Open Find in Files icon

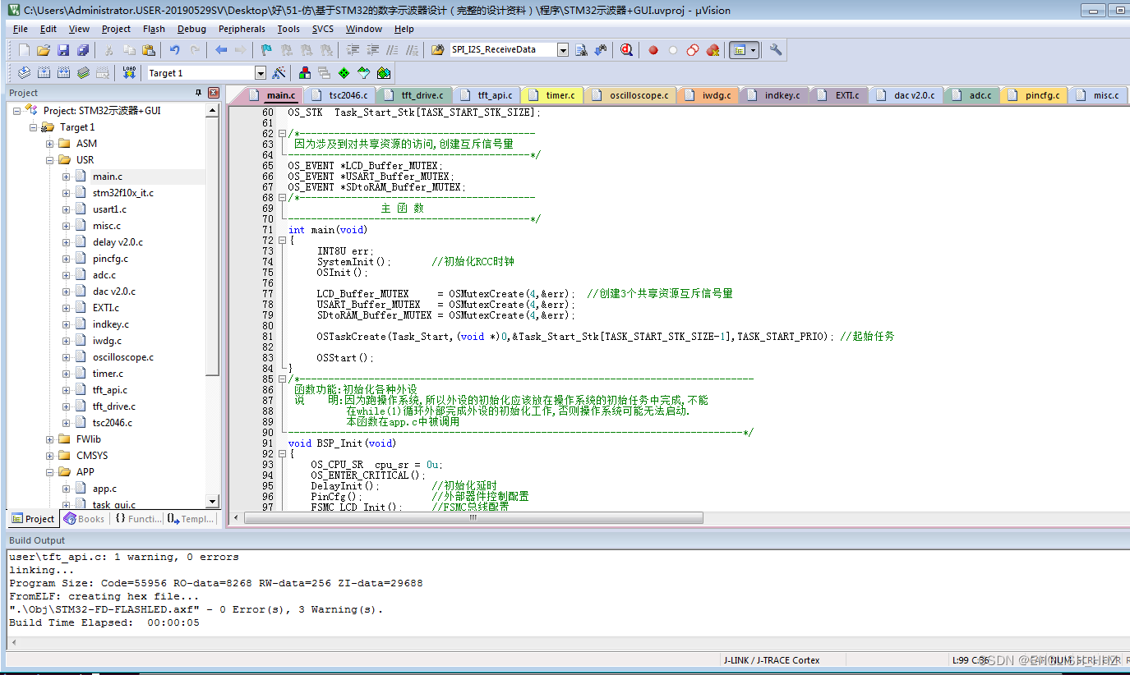tap(437, 50)
